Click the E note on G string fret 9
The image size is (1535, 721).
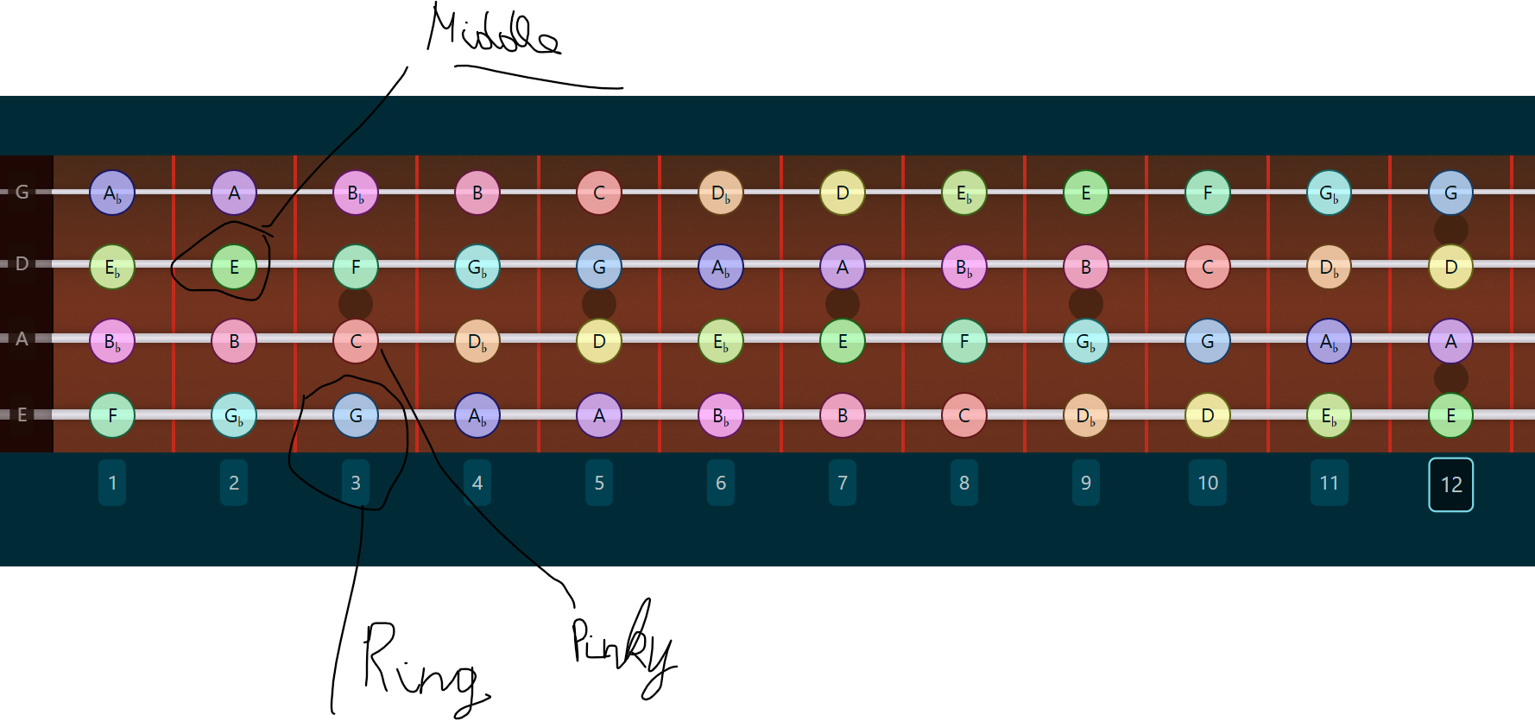(x=1086, y=193)
